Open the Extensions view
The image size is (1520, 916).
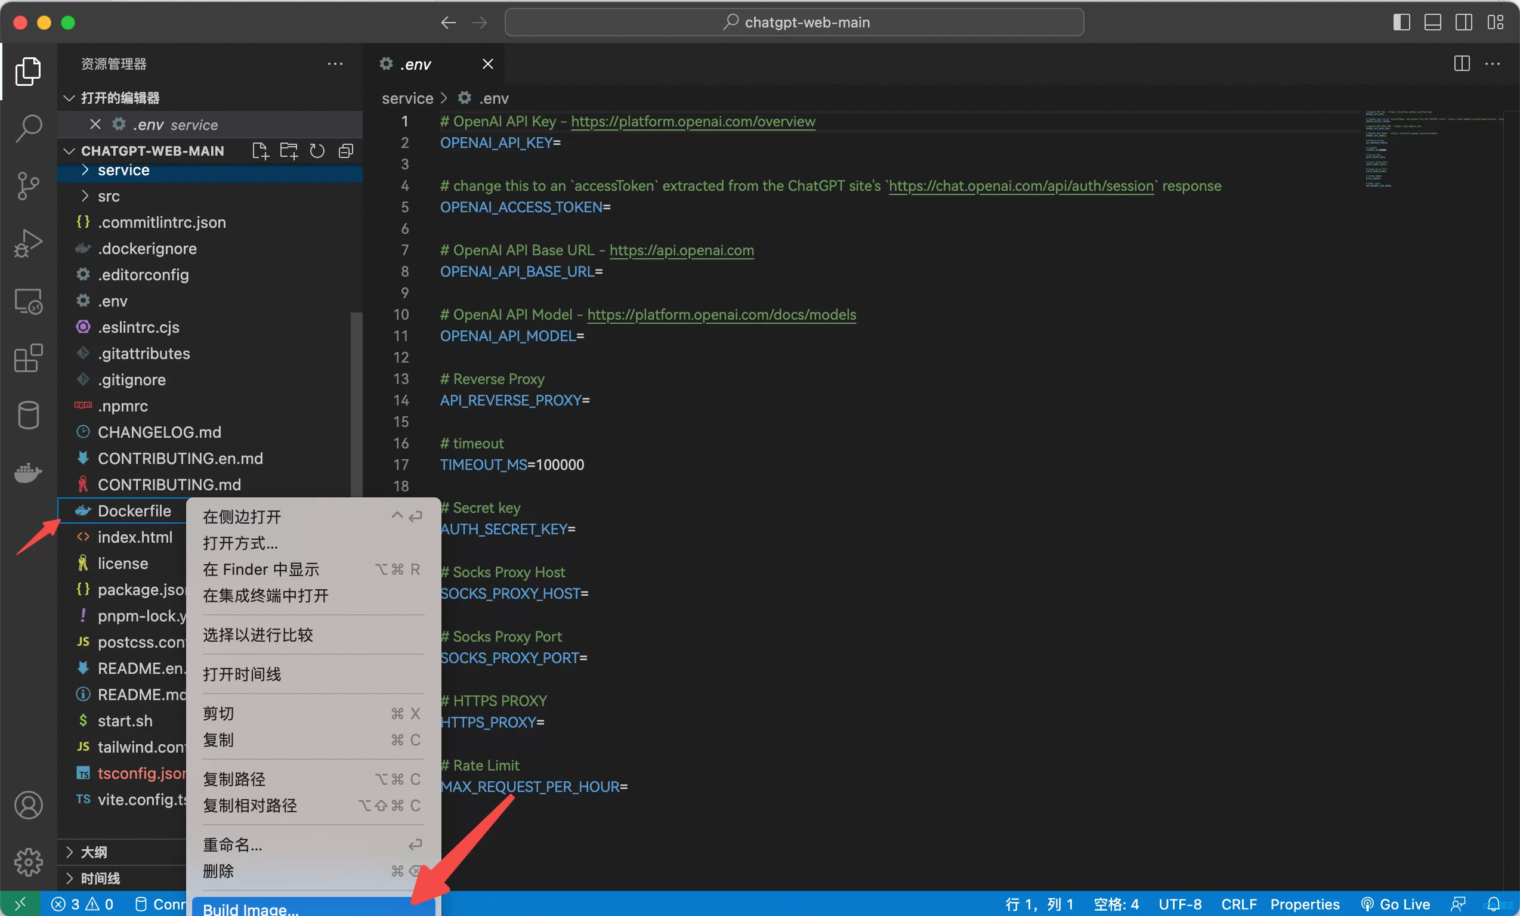[x=29, y=358]
